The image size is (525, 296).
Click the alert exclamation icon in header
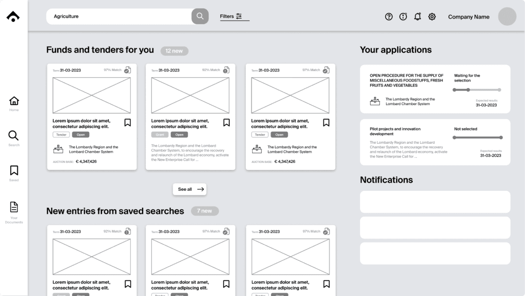(403, 17)
